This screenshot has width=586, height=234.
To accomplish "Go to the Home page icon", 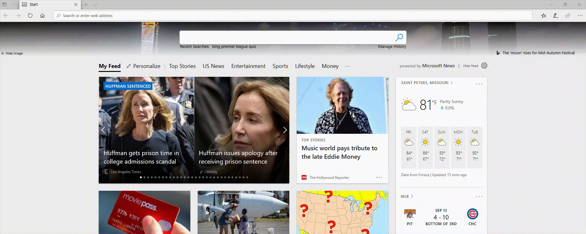I will click(42, 16).
